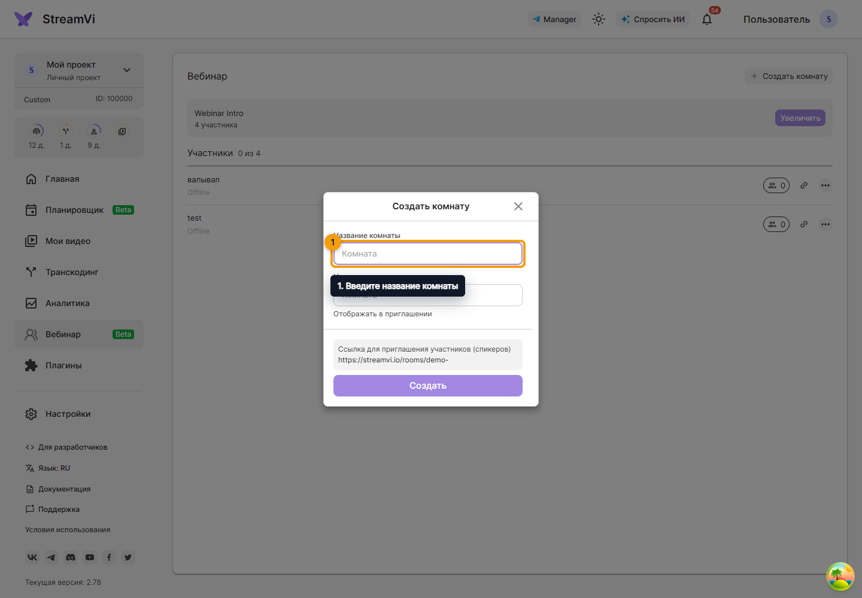The height and width of the screenshot is (598, 862).
Task: Click the Название комнаты input field
Action: tap(428, 254)
